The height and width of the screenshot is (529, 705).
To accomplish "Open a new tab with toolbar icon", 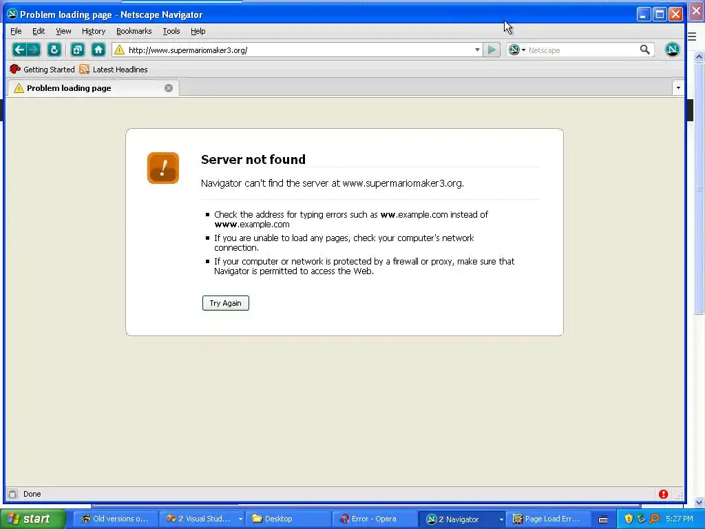I will [78, 50].
